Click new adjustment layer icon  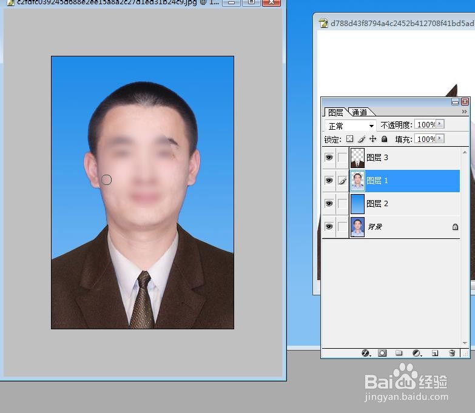(417, 353)
